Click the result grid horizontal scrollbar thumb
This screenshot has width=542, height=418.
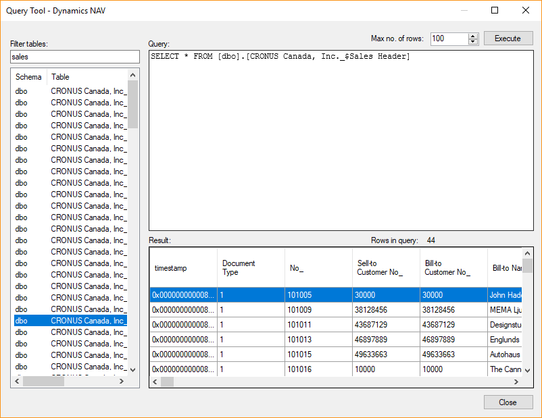tap(168, 382)
